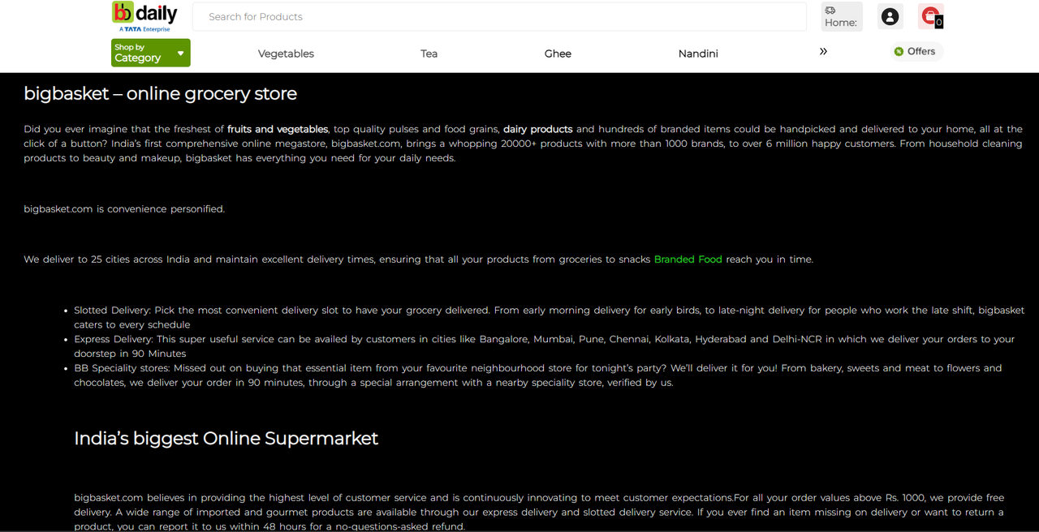1039x532 pixels.
Task: Click the 'Slotted Delivery' bullet text
Action: [549, 317]
